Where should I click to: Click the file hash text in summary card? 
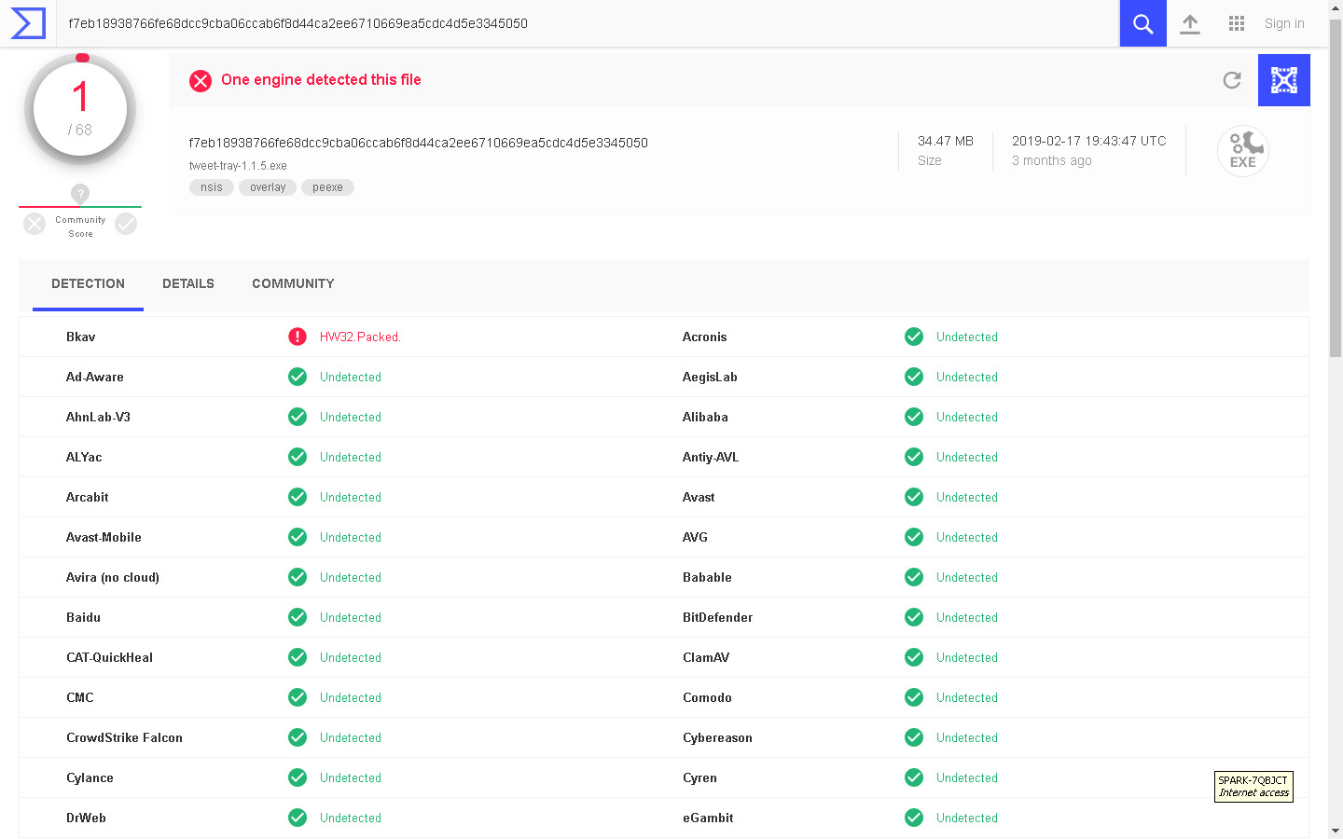(418, 143)
